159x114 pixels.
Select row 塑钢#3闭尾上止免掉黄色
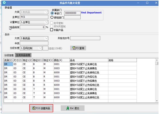70,93
